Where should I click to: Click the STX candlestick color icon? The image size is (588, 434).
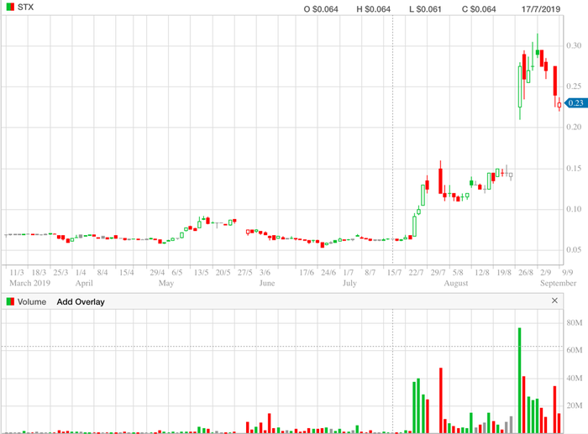click(10, 7)
